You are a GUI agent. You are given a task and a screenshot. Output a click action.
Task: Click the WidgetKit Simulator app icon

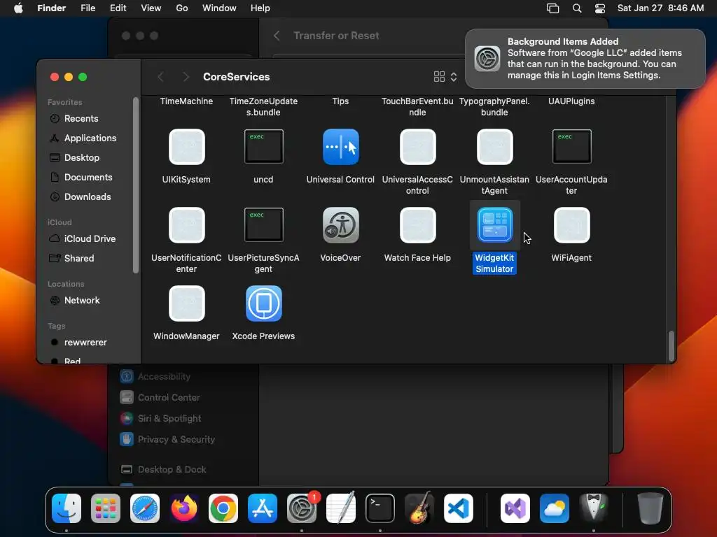click(495, 225)
